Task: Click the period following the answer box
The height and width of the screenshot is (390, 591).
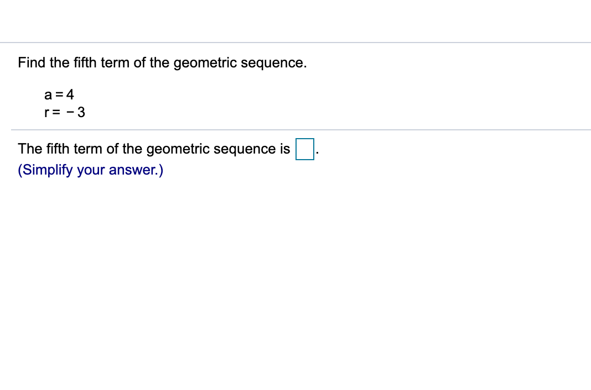Action: point(318,154)
